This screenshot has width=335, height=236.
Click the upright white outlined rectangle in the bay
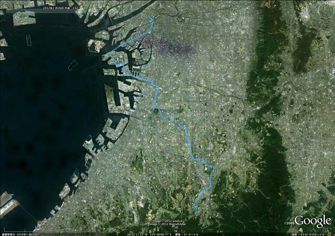click(29, 40)
